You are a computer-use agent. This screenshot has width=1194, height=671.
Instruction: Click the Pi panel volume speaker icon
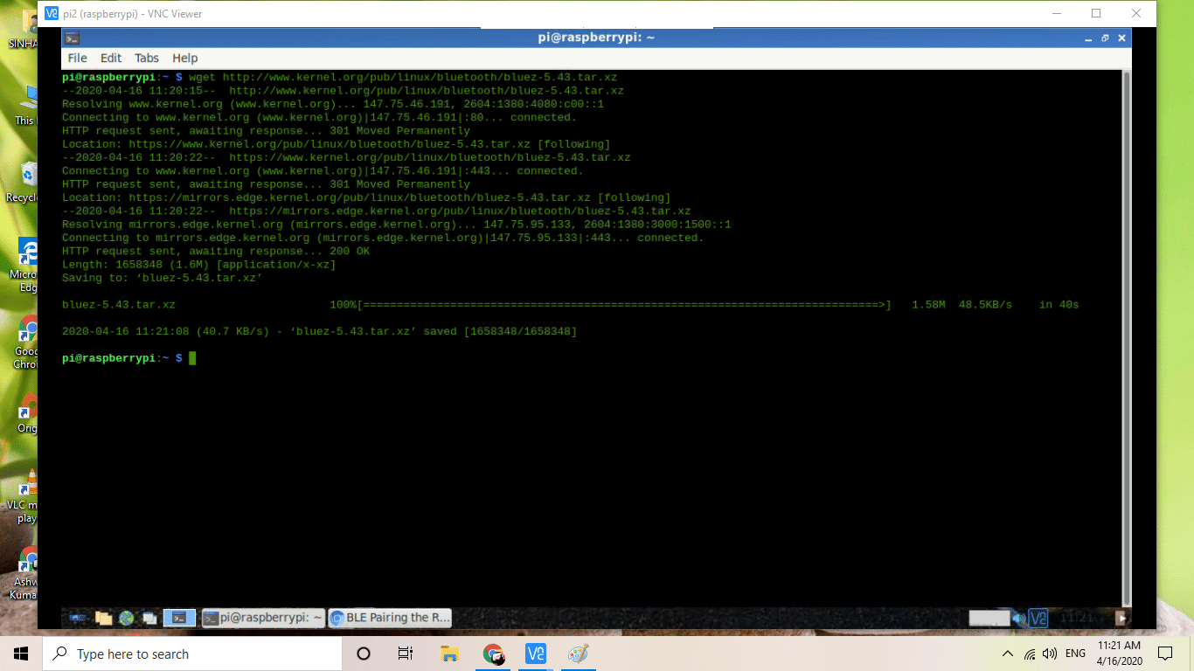[x=1018, y=618]
